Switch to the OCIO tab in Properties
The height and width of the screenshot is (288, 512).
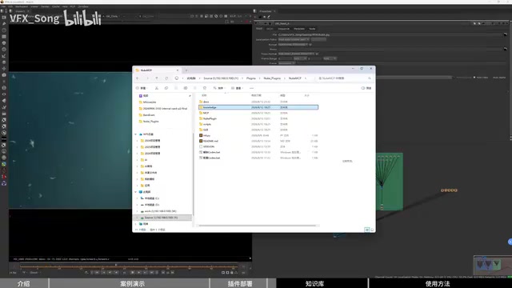point(270,29)
